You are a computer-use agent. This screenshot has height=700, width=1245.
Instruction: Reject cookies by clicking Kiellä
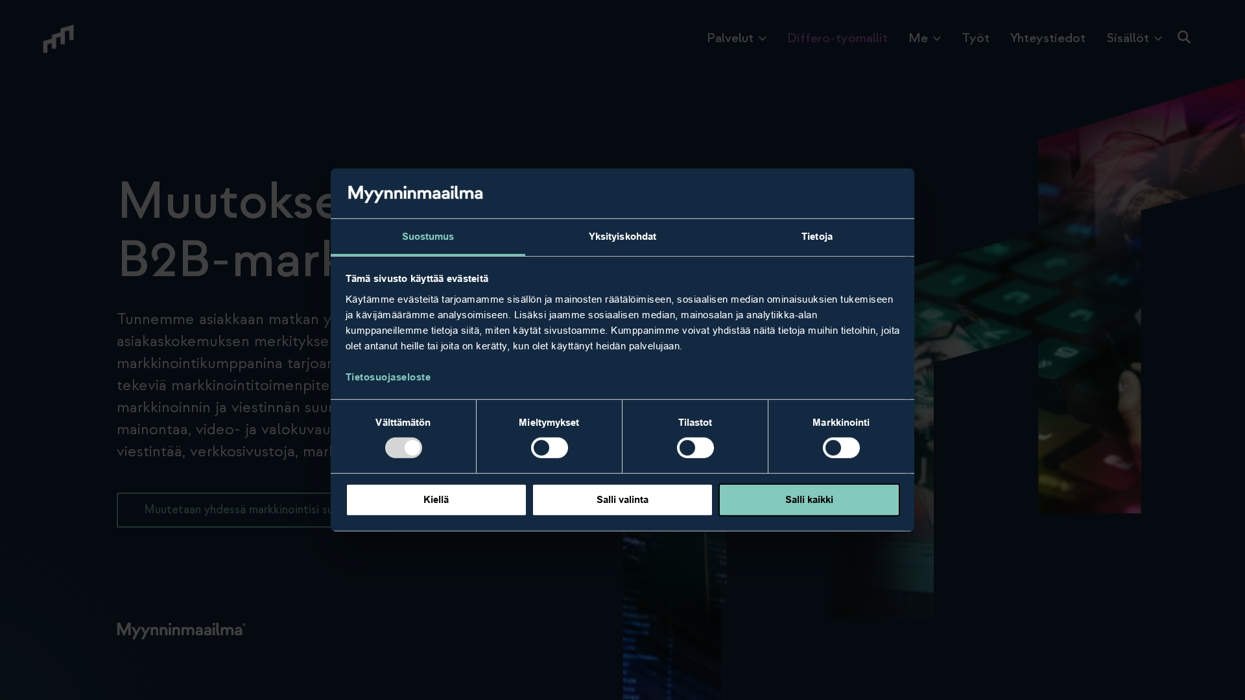click(x=436, y=500)
